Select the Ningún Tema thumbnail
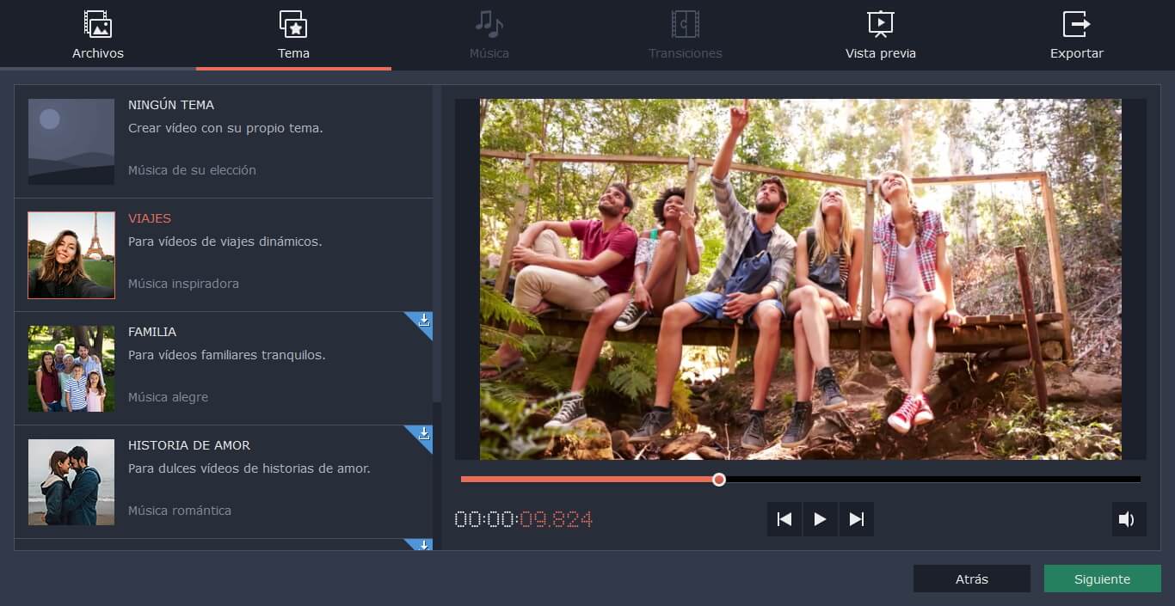 click(x=71, y=142)
